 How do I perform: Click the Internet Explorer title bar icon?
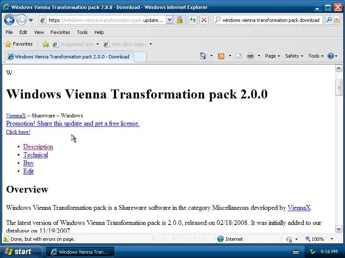6,7
